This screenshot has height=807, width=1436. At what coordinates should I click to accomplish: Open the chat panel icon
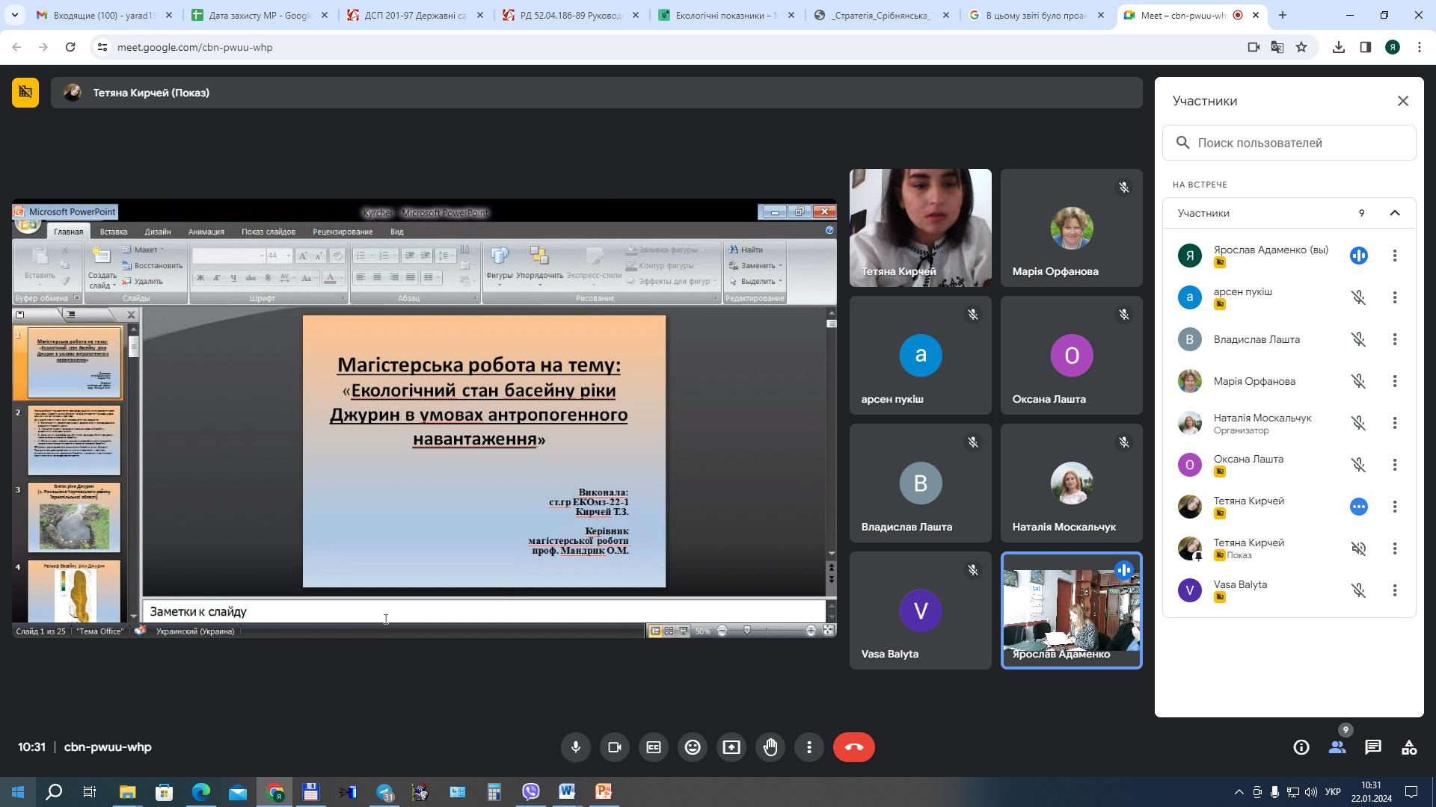pos(1372,747)
